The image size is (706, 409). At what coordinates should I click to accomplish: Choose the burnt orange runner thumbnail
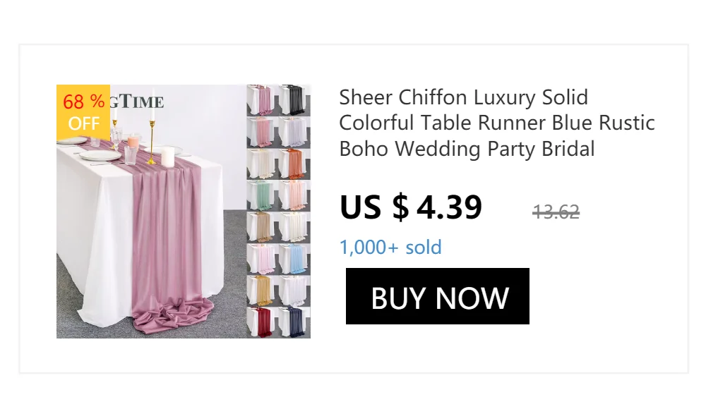tap(294, 164)
